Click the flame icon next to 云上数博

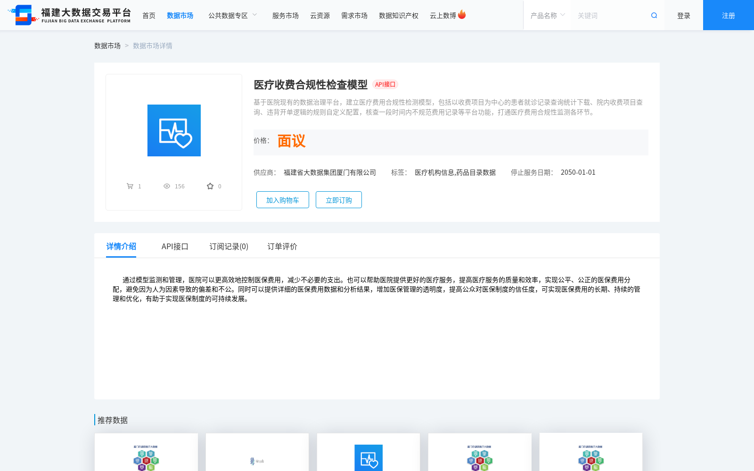tap(462, 15)
